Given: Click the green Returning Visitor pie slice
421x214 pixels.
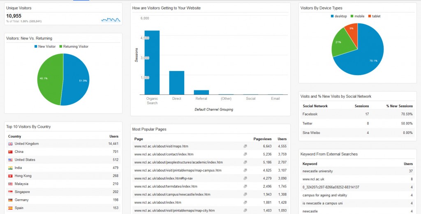Looking at the screenshot, I should click(x=49, y=78).
